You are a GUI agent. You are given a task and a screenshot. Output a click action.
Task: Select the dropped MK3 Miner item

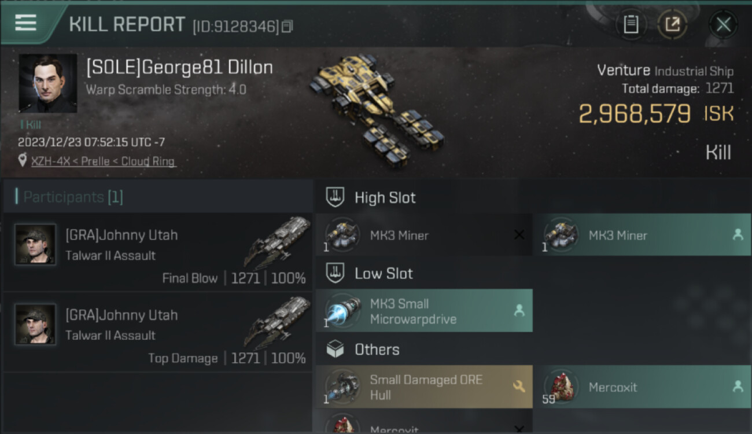point(642,236)
